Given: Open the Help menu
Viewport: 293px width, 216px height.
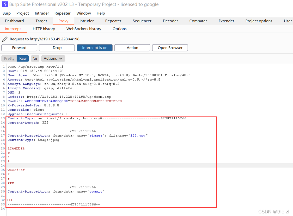Looking at the screenshot, I should [101, 13].
